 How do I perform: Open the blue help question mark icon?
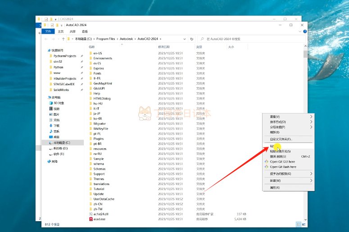click(x=305, y=32)
